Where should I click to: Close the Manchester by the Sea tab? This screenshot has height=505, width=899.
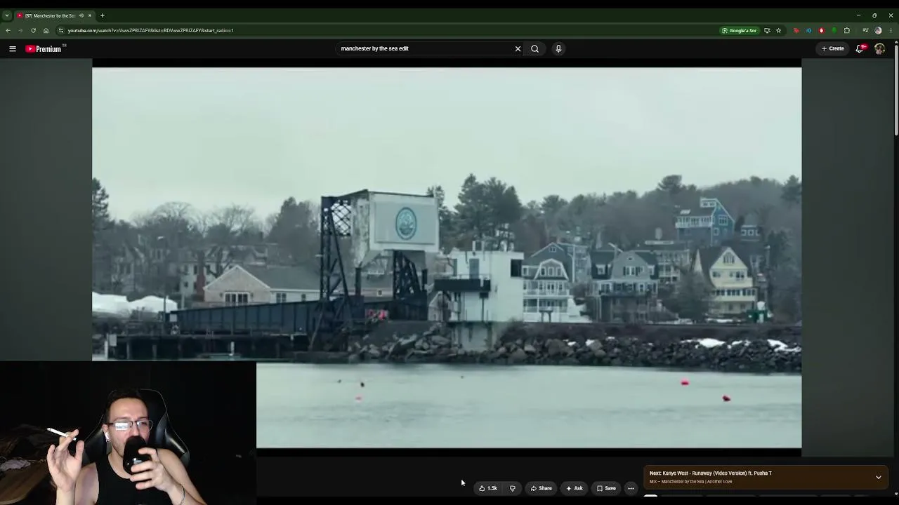[90, 15]
